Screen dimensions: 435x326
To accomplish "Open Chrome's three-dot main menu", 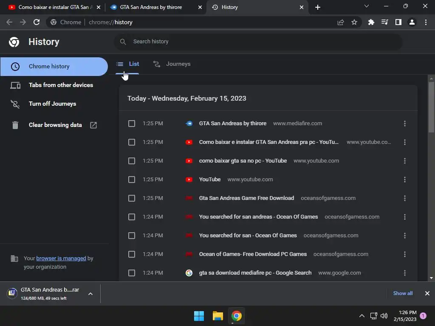I will (426, 22).
